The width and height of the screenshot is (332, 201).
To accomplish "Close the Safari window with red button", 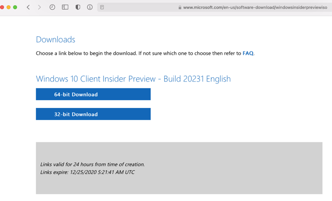I will [2, 7].
